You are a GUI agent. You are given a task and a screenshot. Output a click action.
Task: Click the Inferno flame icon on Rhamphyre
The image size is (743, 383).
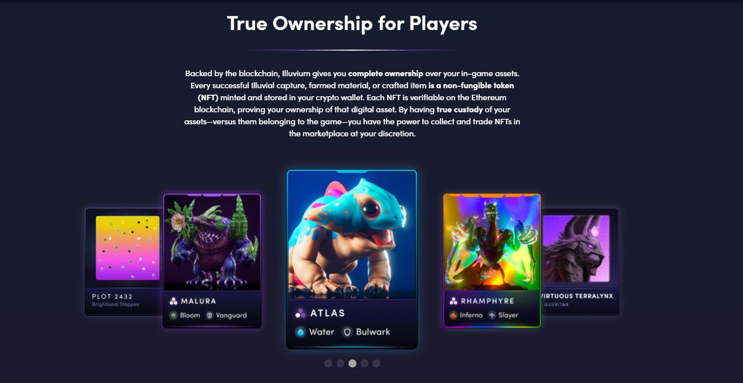coord(453,315)
